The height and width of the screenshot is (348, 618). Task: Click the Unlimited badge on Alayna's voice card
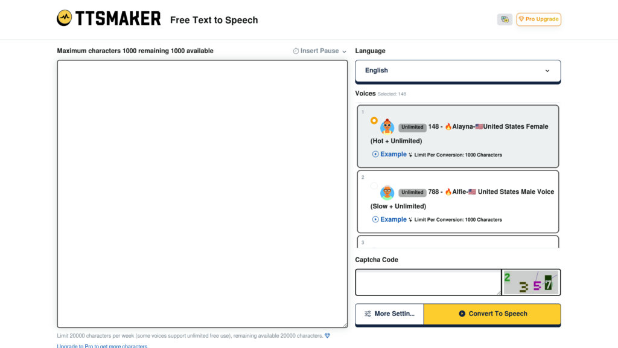tap(412, 127)
